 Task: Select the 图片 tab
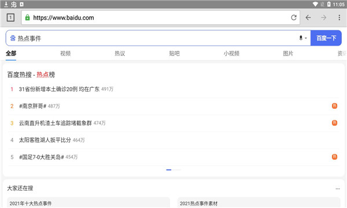click(x=288, y=53)
